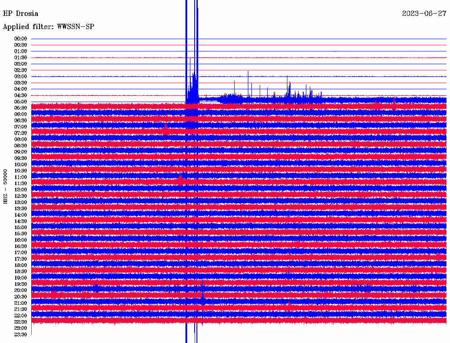Select the 02:30 time label
This screenshot has height=343, width=450.
(x=21, y=70)
